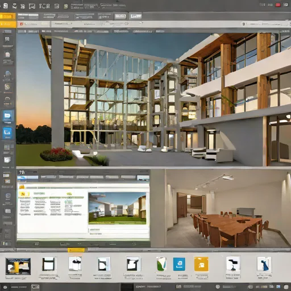Click the light gray ribbon button left of highlighted one

coord(120,16)
